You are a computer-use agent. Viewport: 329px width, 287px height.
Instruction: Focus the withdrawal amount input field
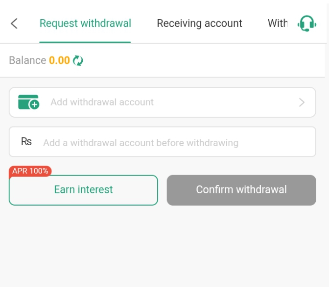[171, 143]
